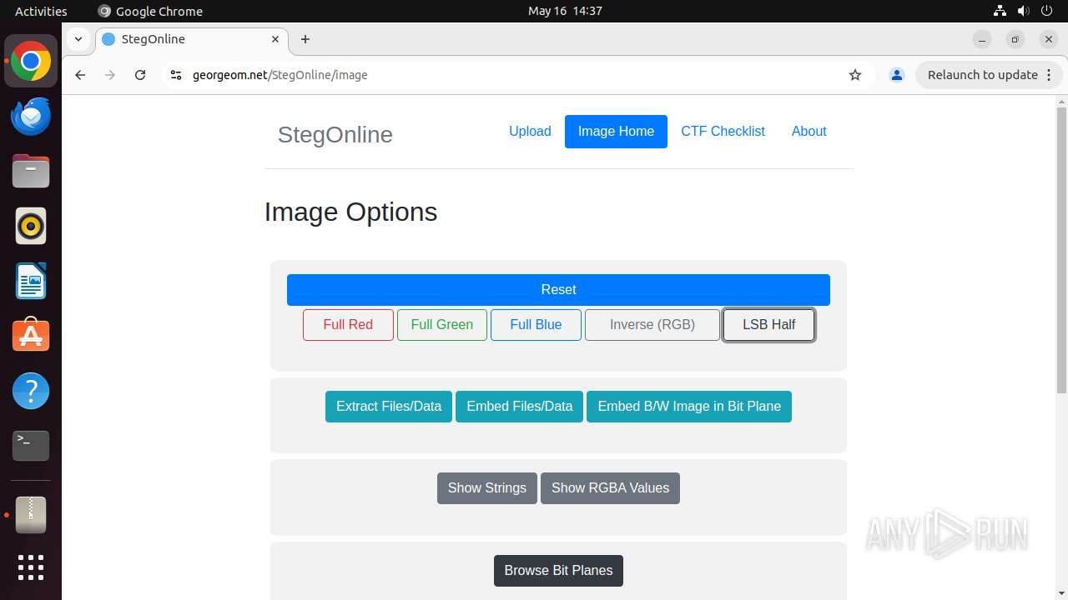Open Chrome three-dot menu
The height and width of the screenshot is (600, 1068).
point(1050,75)
